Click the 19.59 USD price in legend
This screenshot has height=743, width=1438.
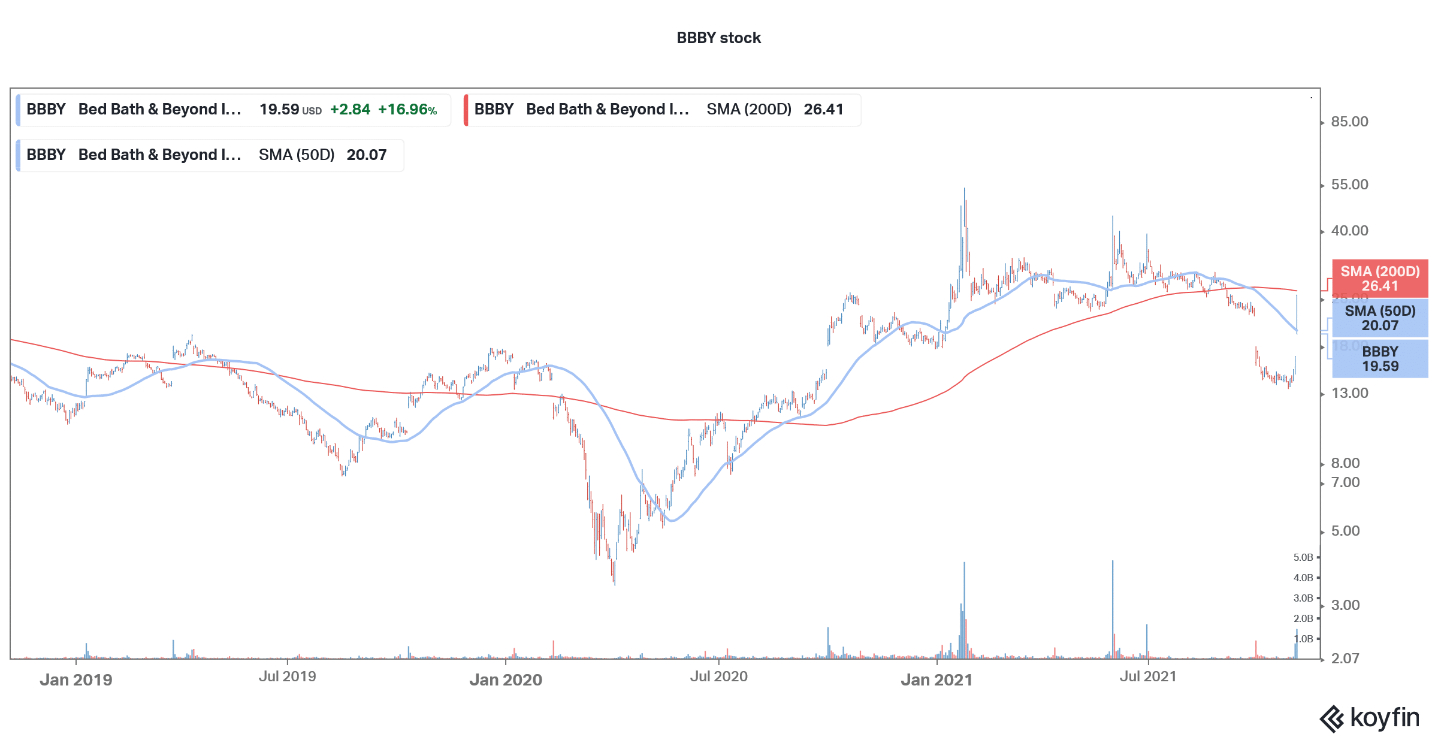tap(291, 110)
